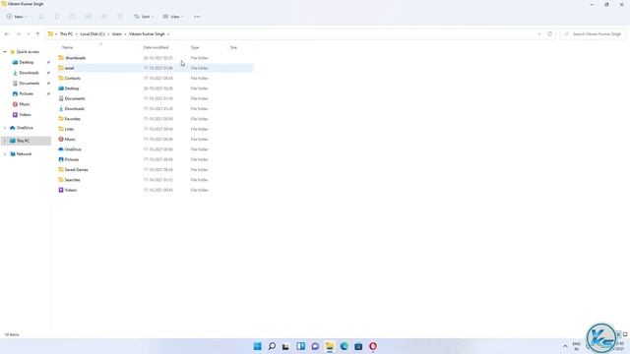Select Videos in navigation pane
Viewport: 630px width, 354px height.
click(x=25, y=114)
